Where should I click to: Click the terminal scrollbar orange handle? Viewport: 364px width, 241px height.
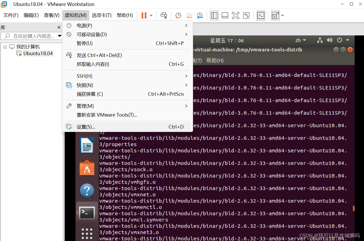pos(354,208)
